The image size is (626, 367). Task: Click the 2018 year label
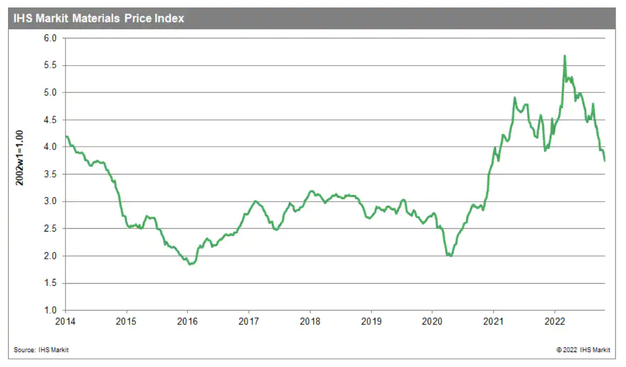point(310,321)
